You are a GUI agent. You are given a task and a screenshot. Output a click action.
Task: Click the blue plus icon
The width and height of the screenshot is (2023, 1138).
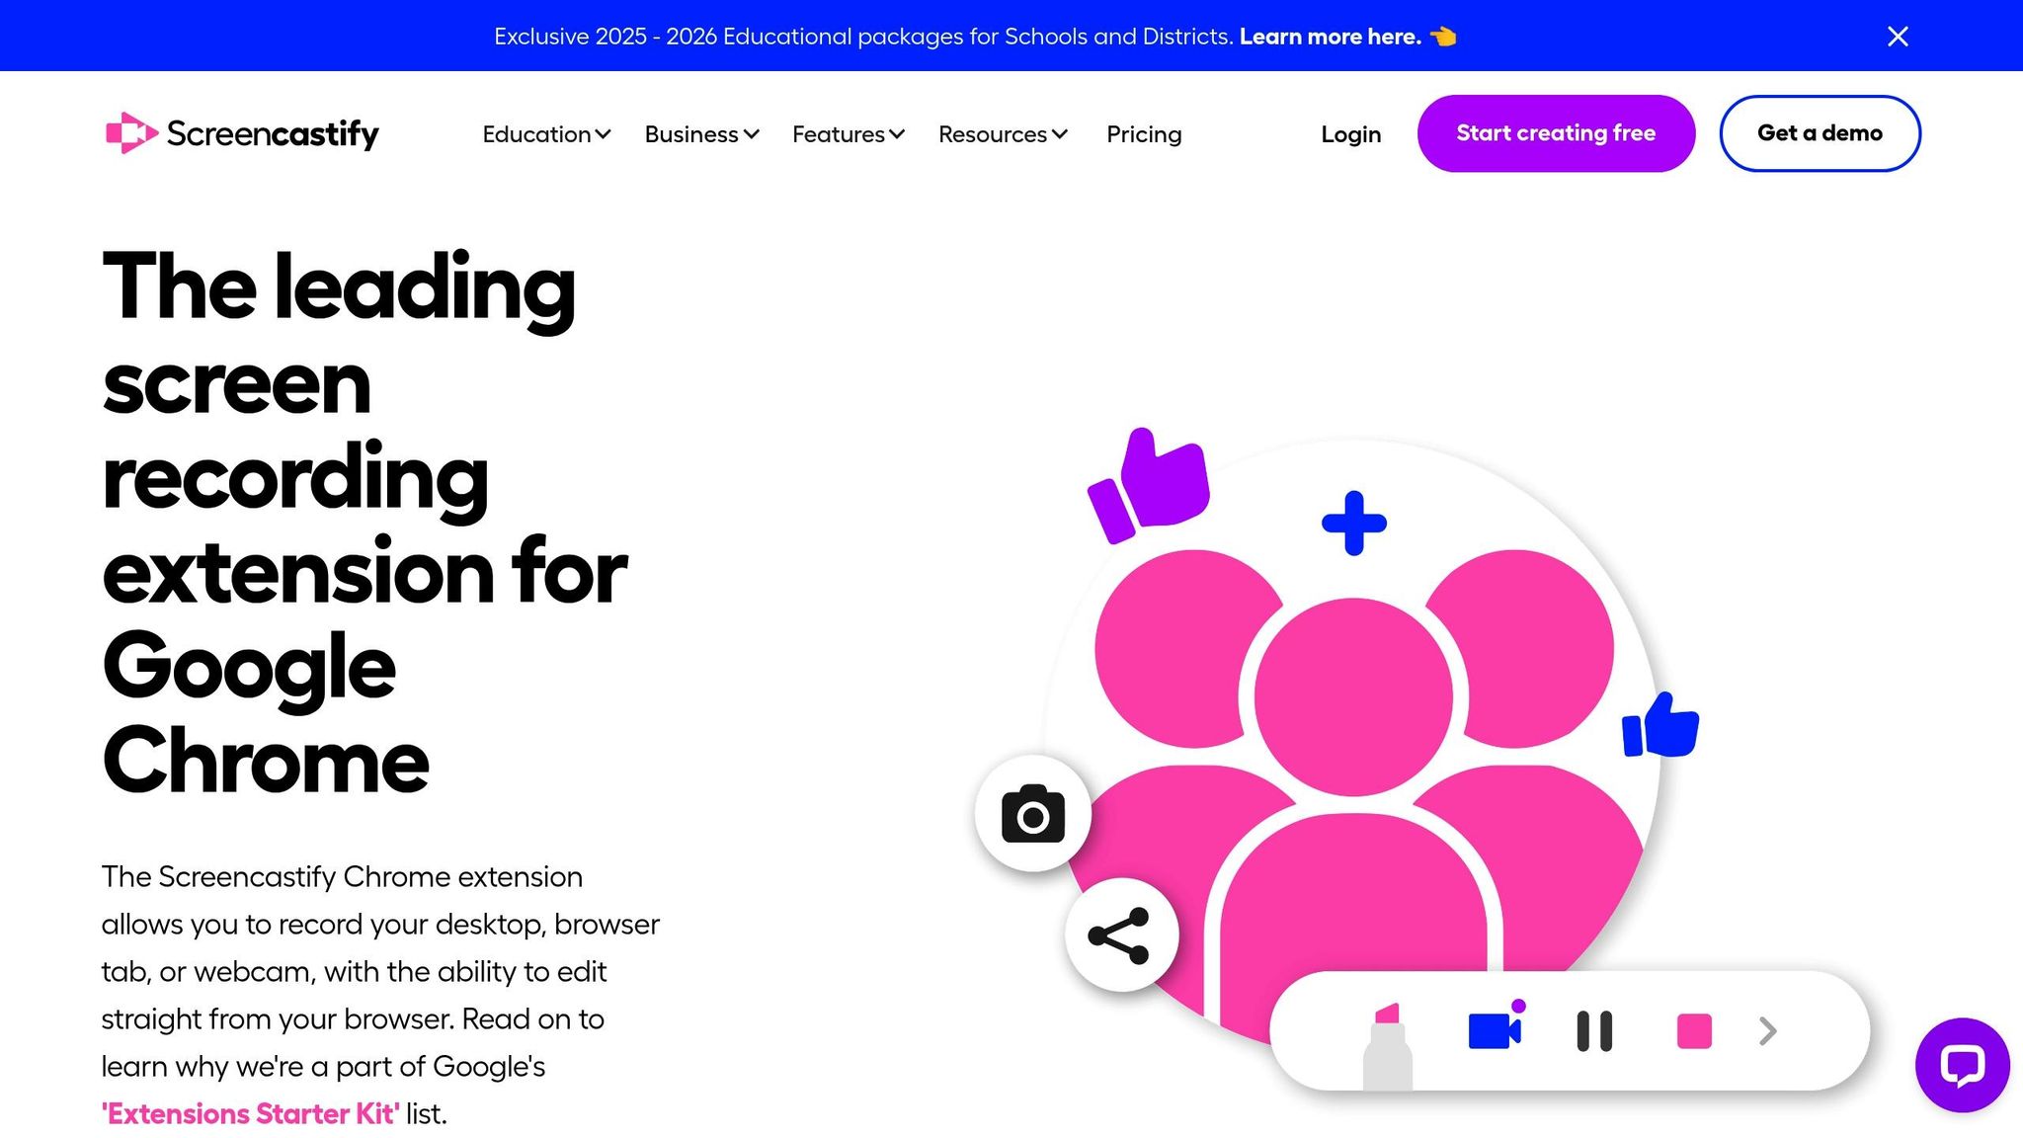click(1353, 523)
